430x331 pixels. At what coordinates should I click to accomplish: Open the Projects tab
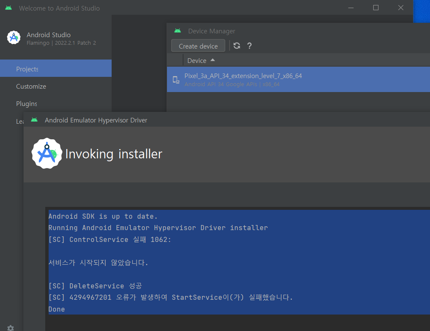56,68
